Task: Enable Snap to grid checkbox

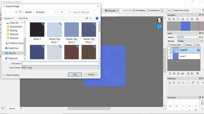Action: [x=121, y=10]
